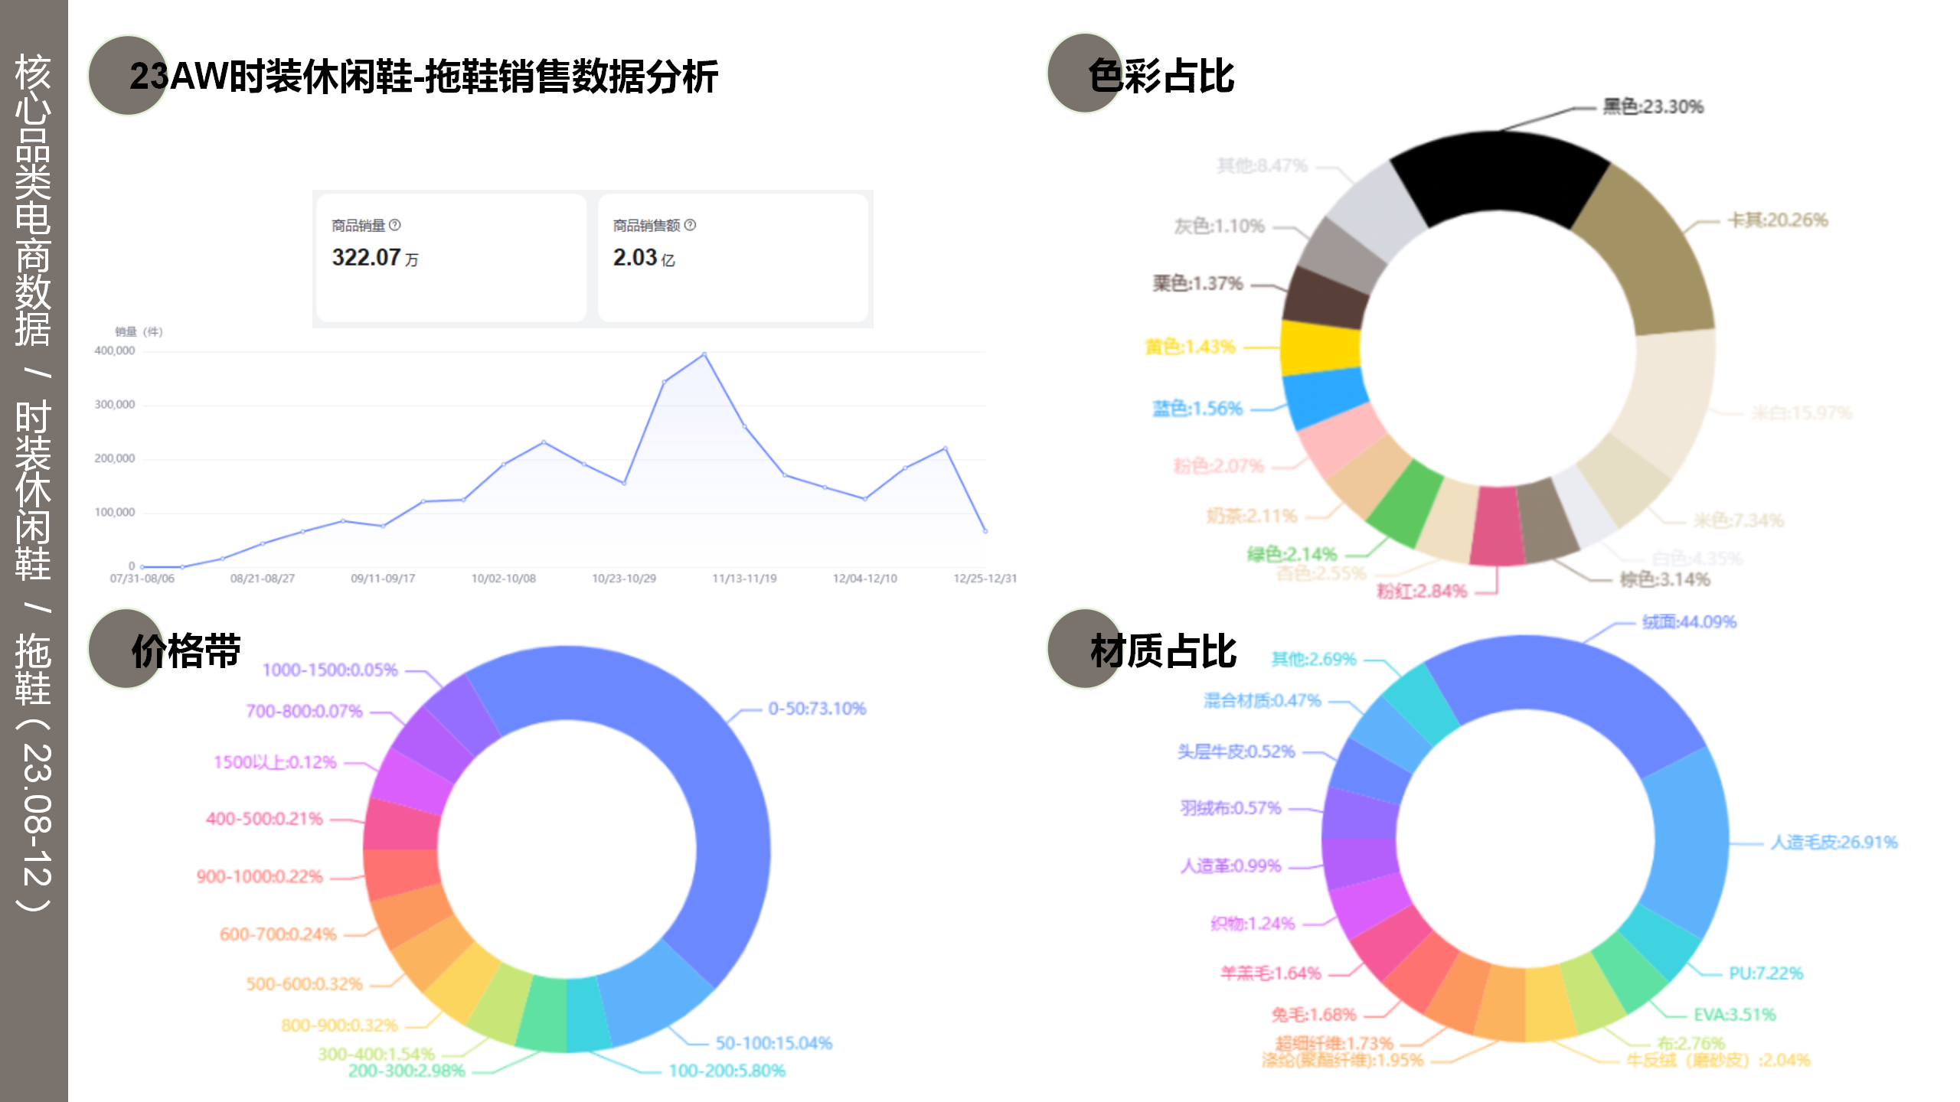
Task: Click the 600-700:0.24% price label
Action: pos(278,935)
